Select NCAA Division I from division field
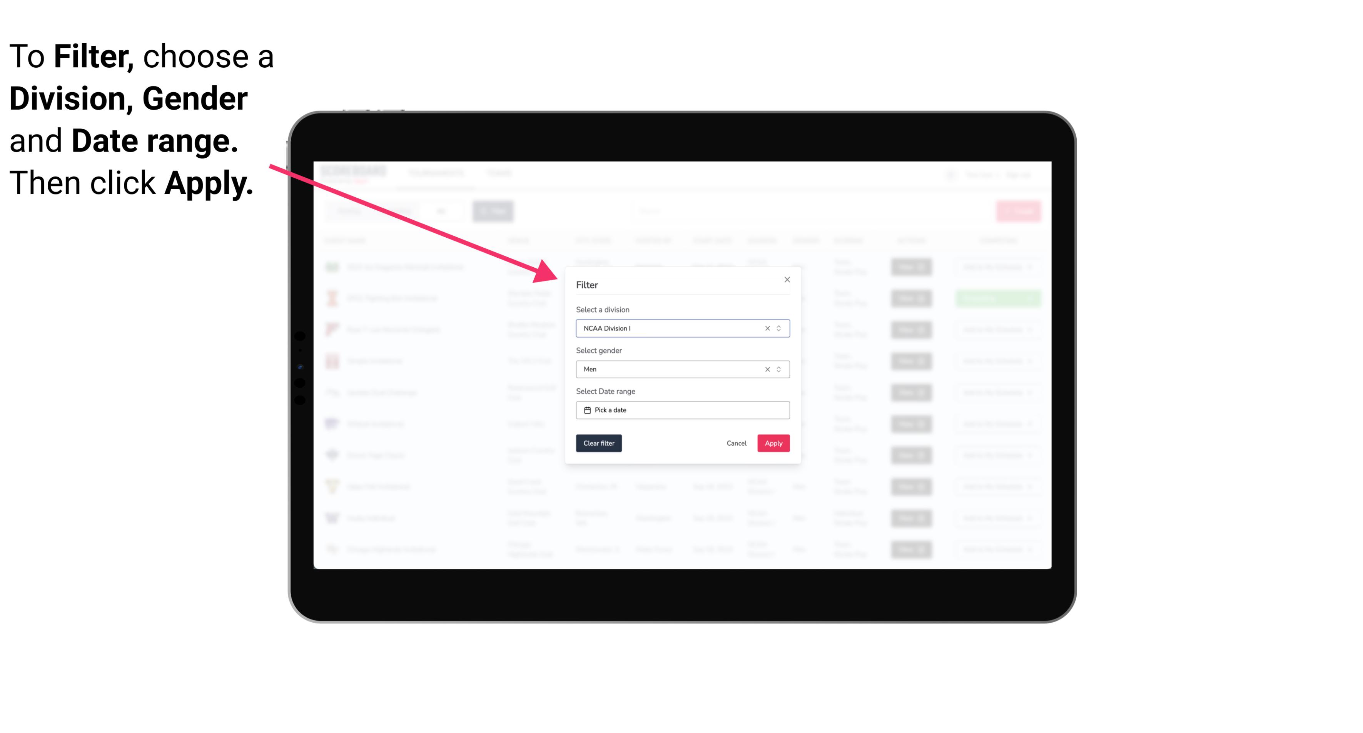Image resolution: width=1363 pixels, height=733 pixels. pyautogui.click(x=681, y=328)
